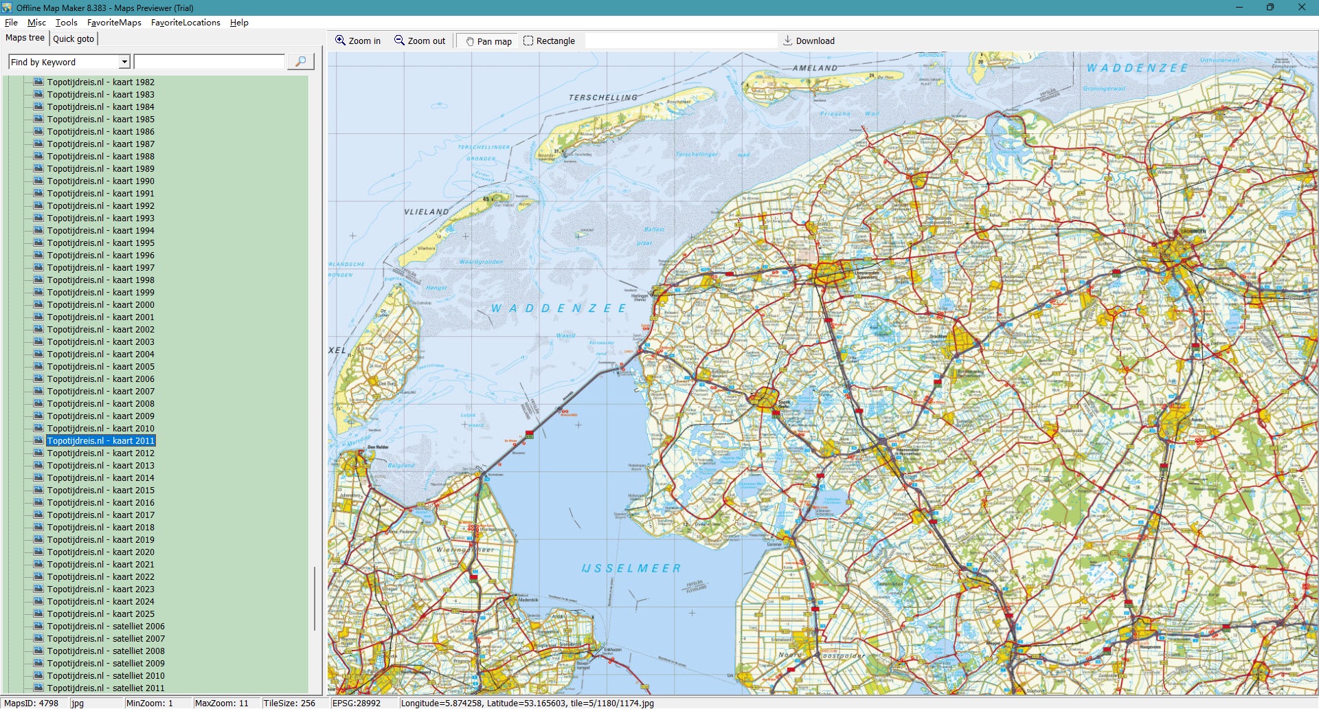Open the Tools menu
The image size is (1319, 709).
click(x=66, y=23)
